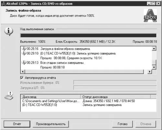Select the C:\Documents and Settings image row

[x=88, y=101]
